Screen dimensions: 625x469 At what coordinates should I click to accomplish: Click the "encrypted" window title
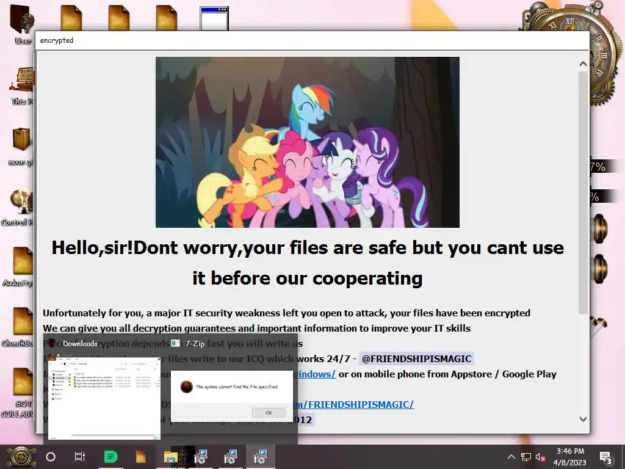click(57, 40)
